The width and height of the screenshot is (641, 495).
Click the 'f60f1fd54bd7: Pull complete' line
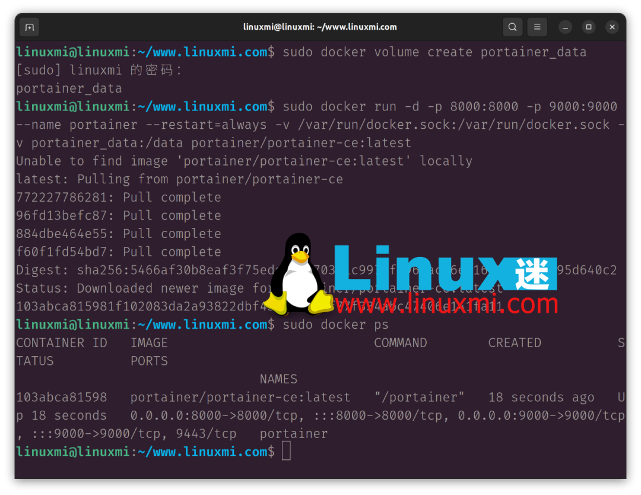[119, 252]
